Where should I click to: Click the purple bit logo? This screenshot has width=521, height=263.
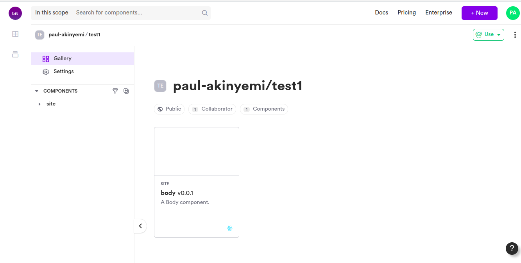pos(15,13)
